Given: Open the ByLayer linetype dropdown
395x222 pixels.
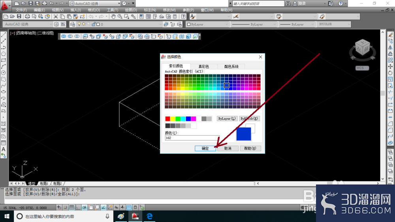Looking at the screenshot, I should point(254,24).
